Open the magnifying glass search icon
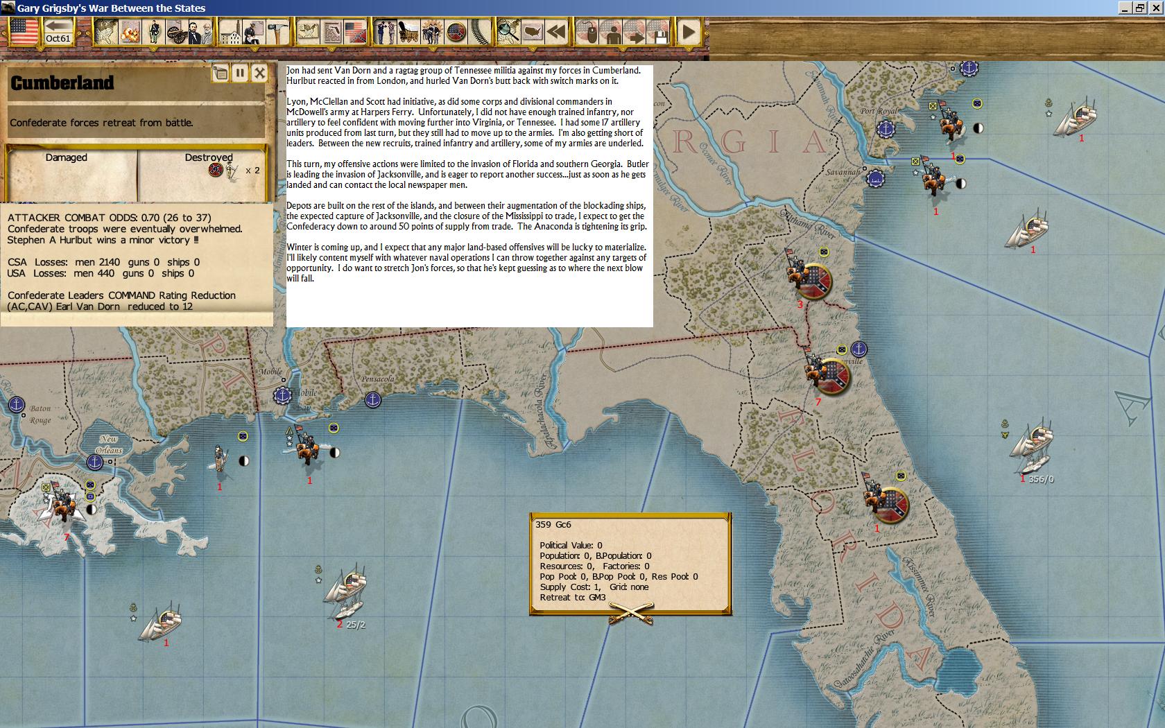Viewport: 1165px width, 728px height. click(x=508, y=32)
